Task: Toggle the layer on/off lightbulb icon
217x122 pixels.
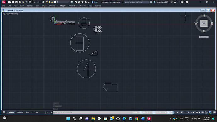Action: pyautogui.click(x=47, y=2)
